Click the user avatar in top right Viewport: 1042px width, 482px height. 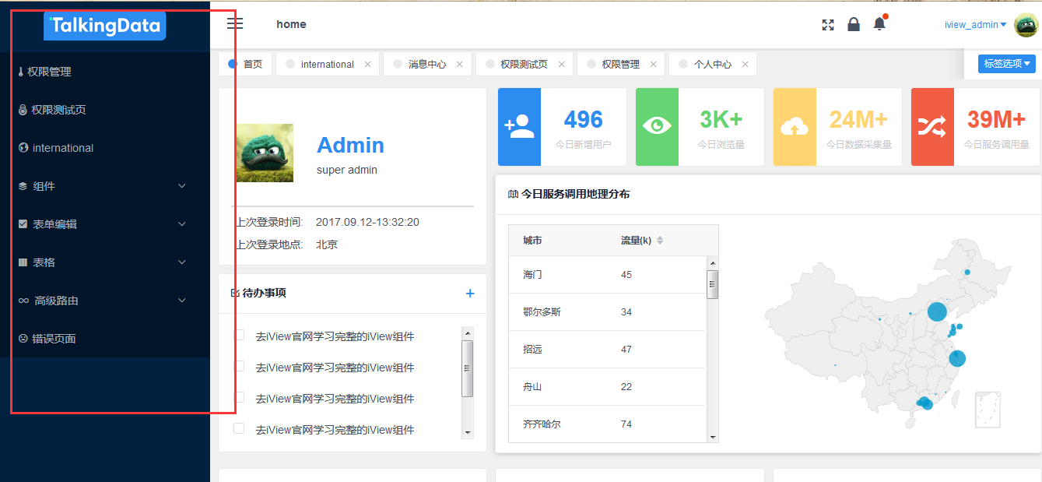coord(1026,25)
